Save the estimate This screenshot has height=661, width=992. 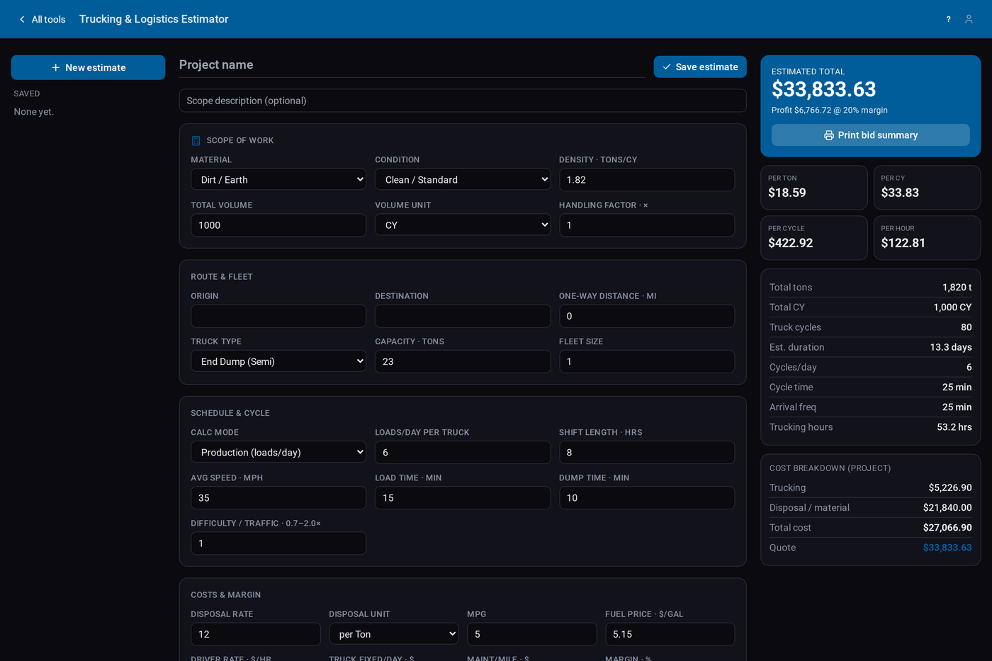pos(700,67)
